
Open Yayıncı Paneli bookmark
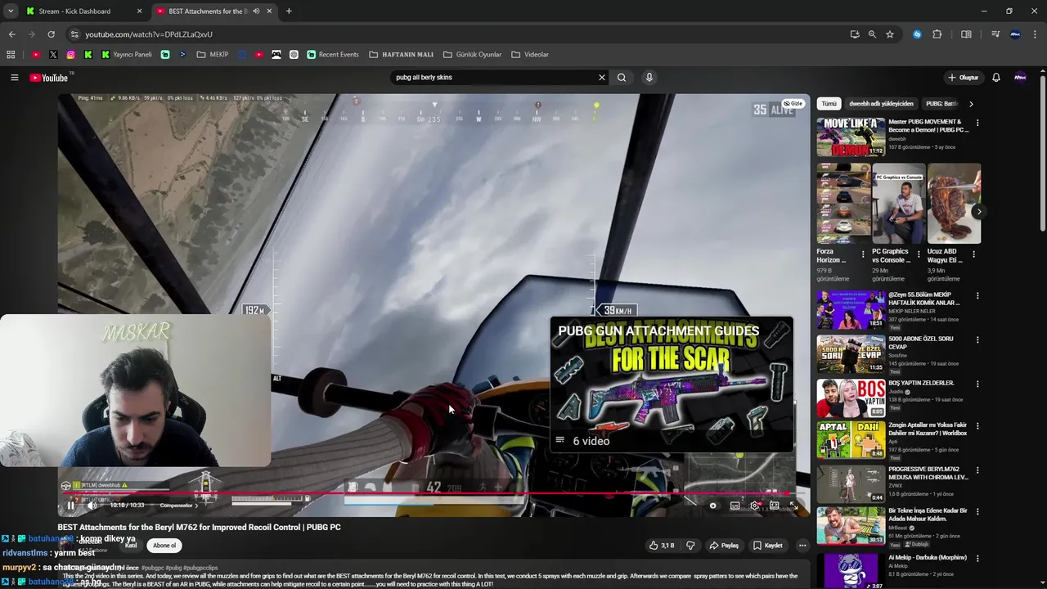(x=127, y=55)
